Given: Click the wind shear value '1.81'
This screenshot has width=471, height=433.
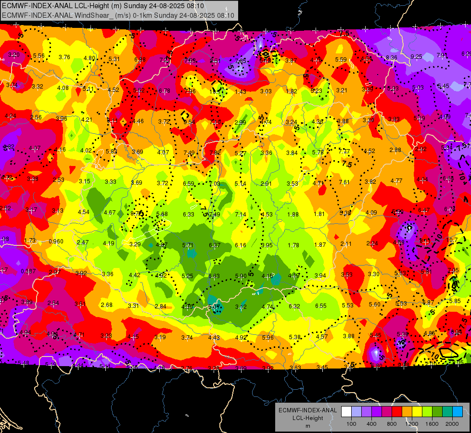Looking at the screenshot, I should pyautogui.click(x=319, y=214).
